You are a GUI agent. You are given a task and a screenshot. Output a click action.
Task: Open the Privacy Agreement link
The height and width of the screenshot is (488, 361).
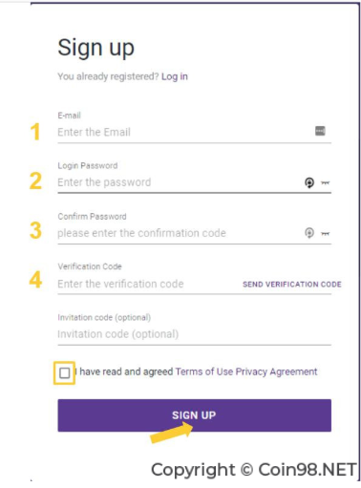[x=276, y=371]
